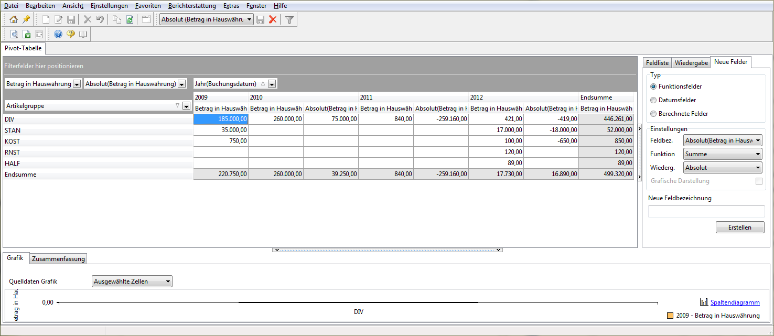This screenshot has width=774, height=336.
Task: Click the Spaltendiagramm chart icon
Action: pyautogui.click(x=704, y=302)
